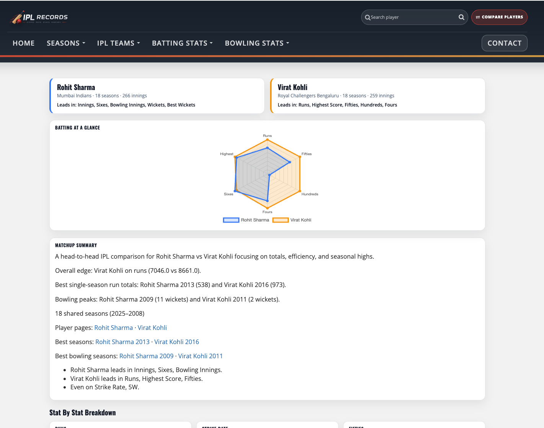544x428 pixels.
Task: Click the Hundreds axis label on radar chart
Action: [310, 194]
